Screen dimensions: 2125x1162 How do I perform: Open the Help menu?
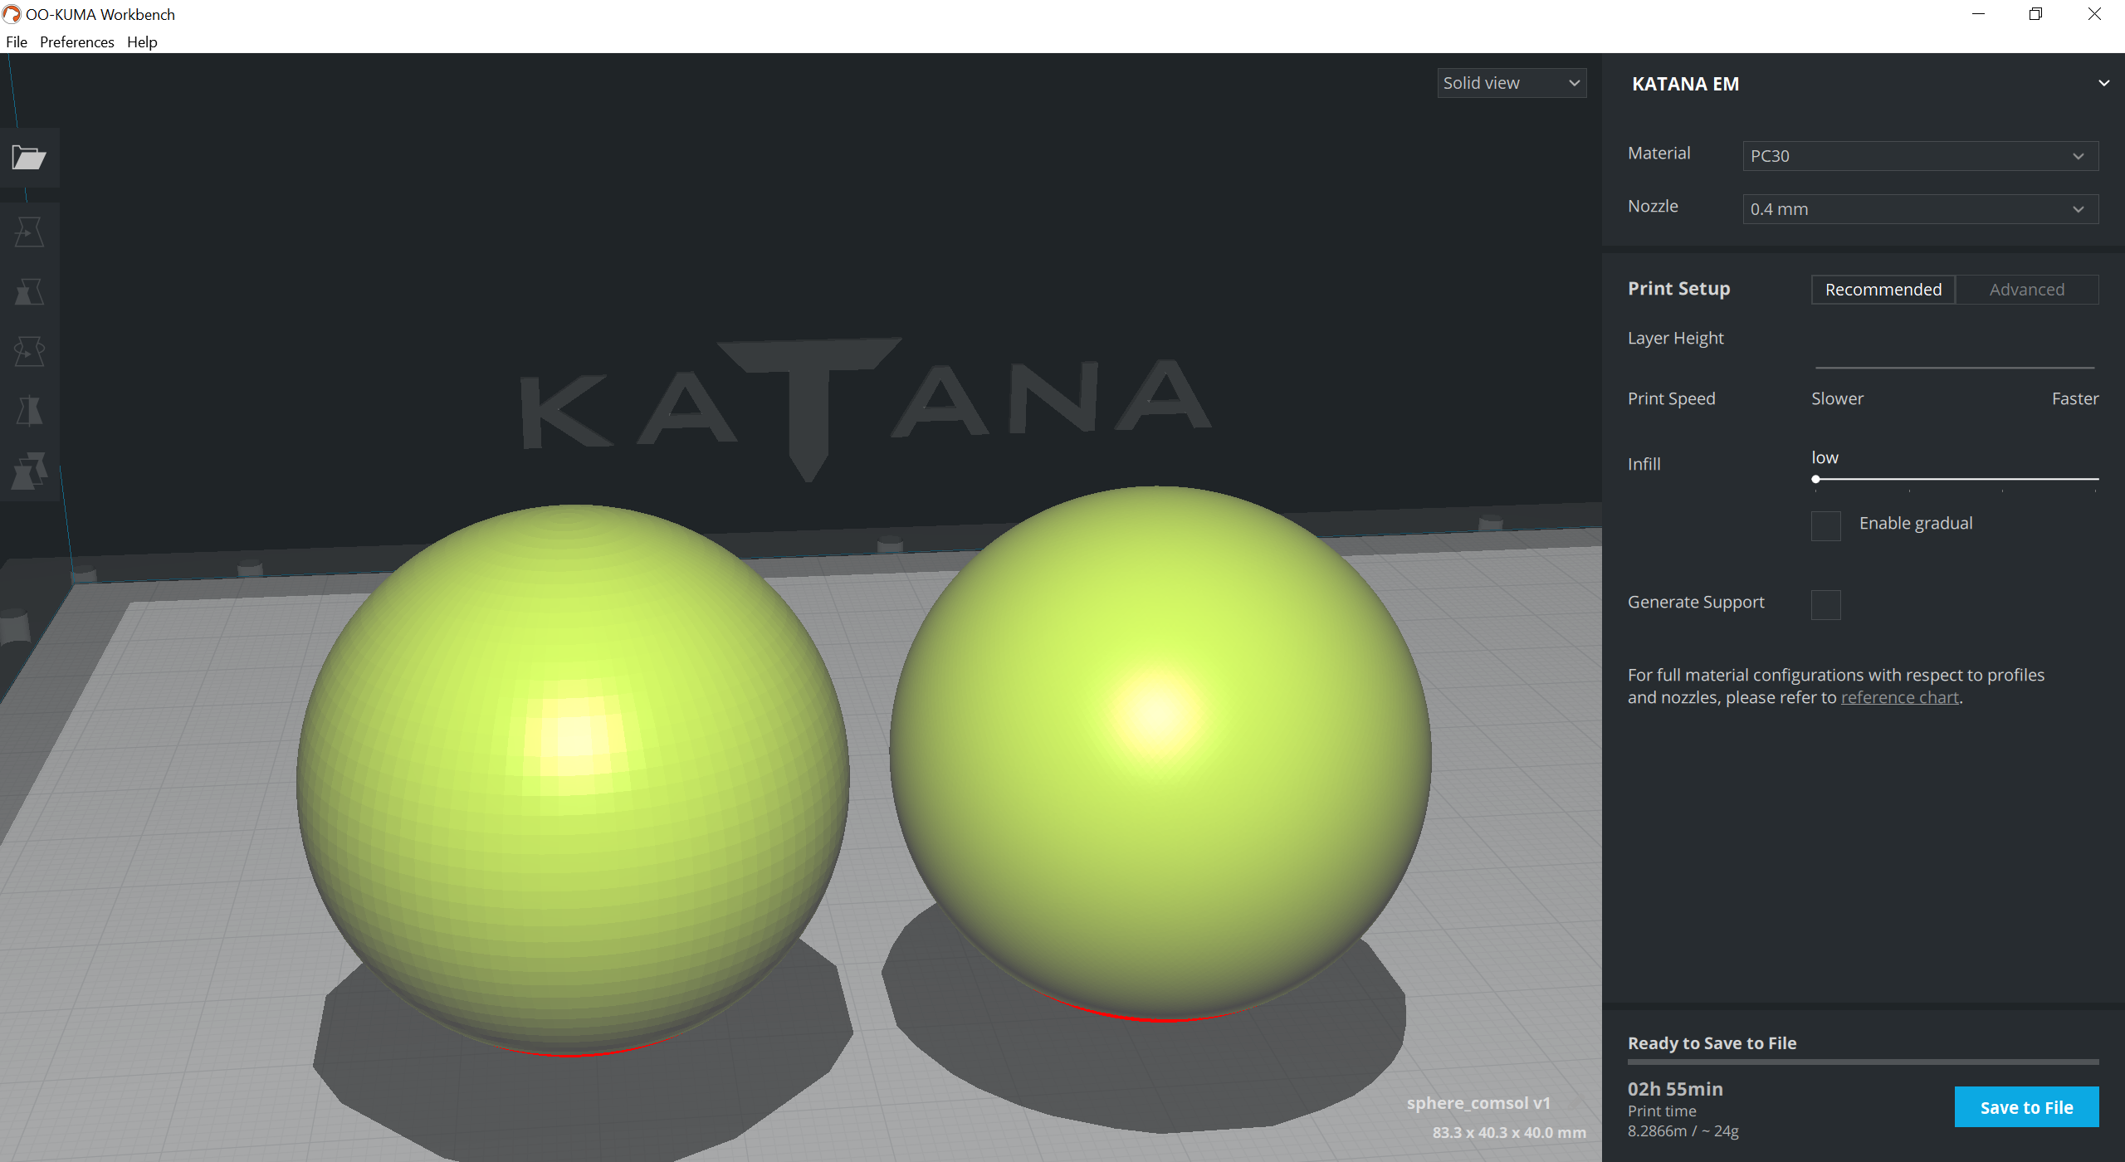tap(142, 41)
